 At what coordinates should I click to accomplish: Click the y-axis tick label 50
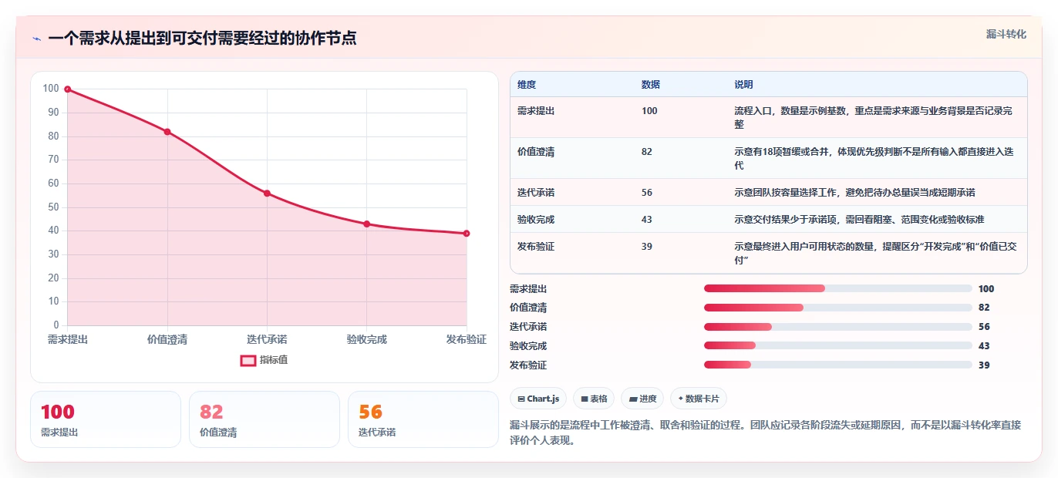coord(53,207)
